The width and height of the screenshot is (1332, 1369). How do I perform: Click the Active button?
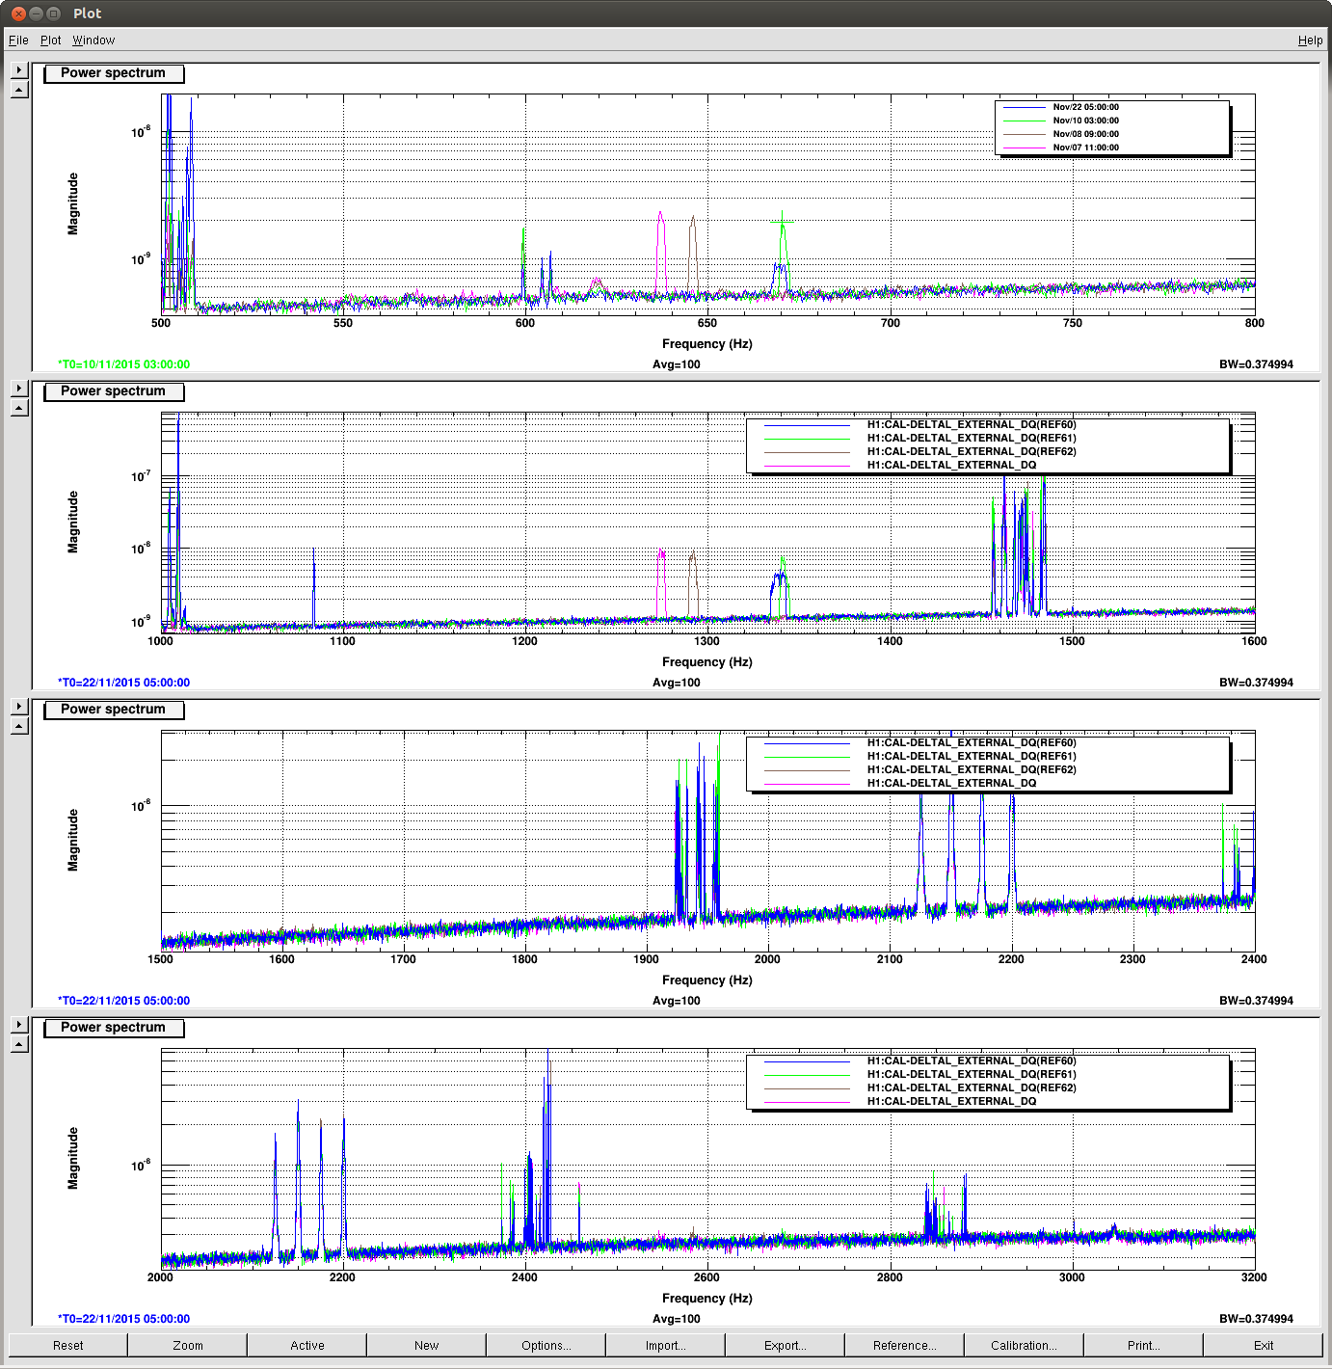307,1345
